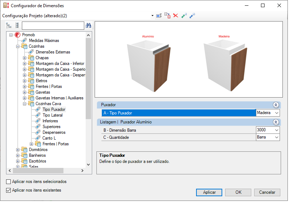Expand the Escritórios folder
Screen dimensions: 290x207
(x=18, y=161)
